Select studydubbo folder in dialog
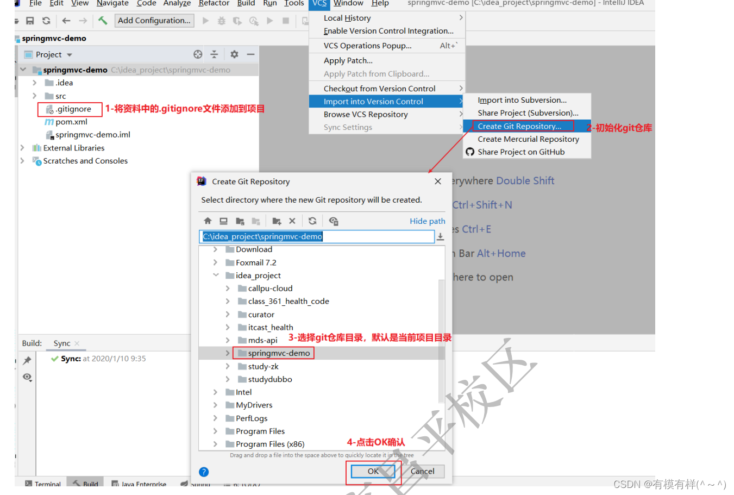 click(270, 379)
